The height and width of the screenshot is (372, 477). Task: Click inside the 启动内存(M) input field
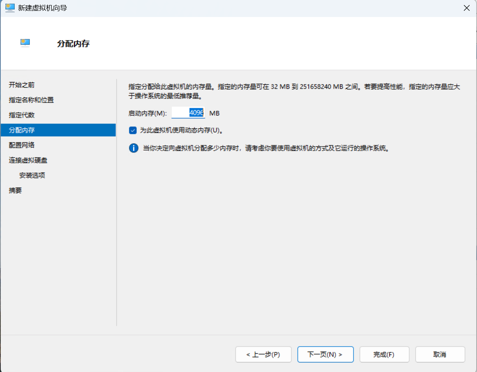click(x=188, y=112)
